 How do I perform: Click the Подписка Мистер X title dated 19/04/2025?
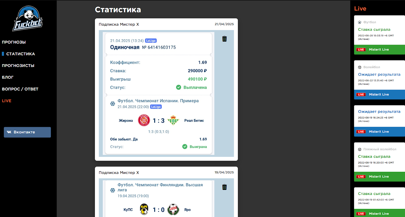point(119,173)
